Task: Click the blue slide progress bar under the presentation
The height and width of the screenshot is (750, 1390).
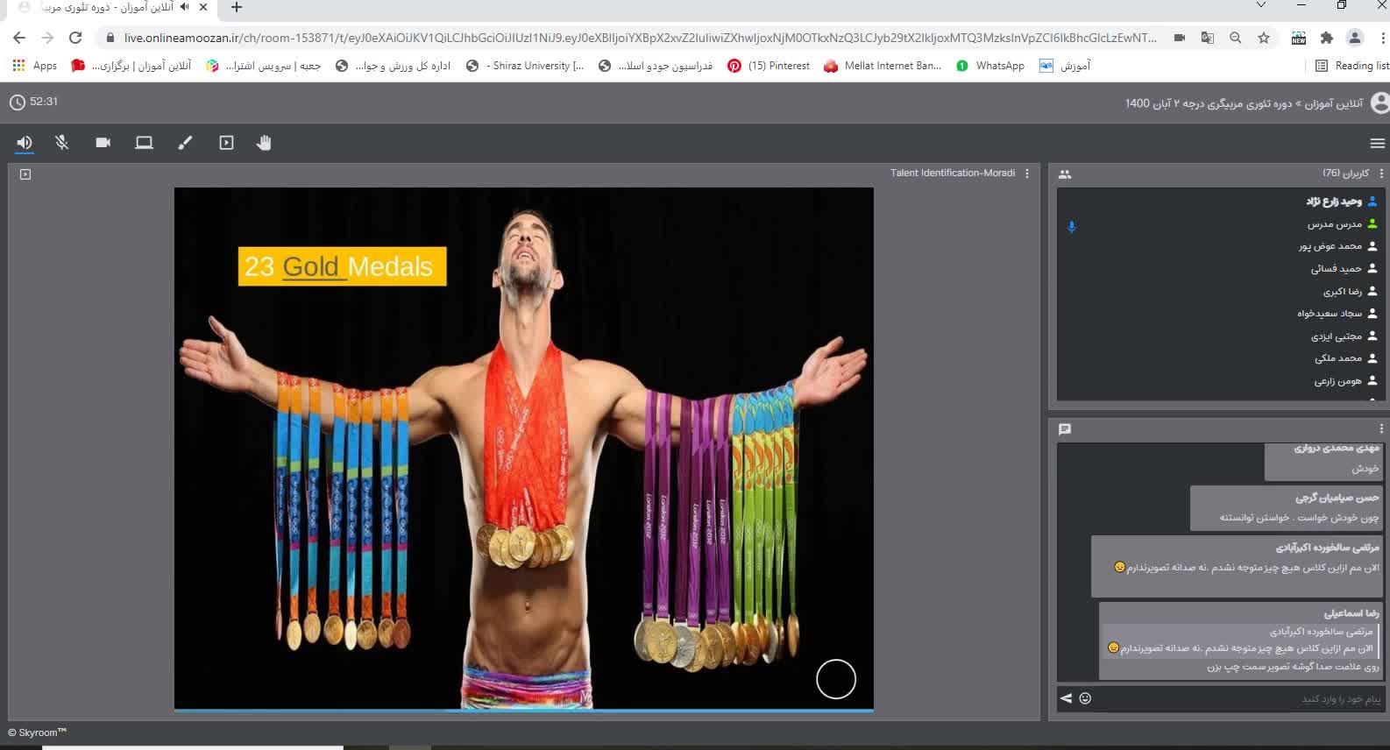Action: coord(523,710)
